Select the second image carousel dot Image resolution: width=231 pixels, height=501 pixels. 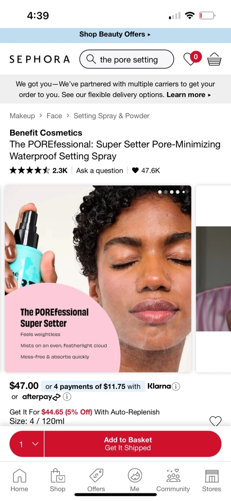click(x=166, y=192)
